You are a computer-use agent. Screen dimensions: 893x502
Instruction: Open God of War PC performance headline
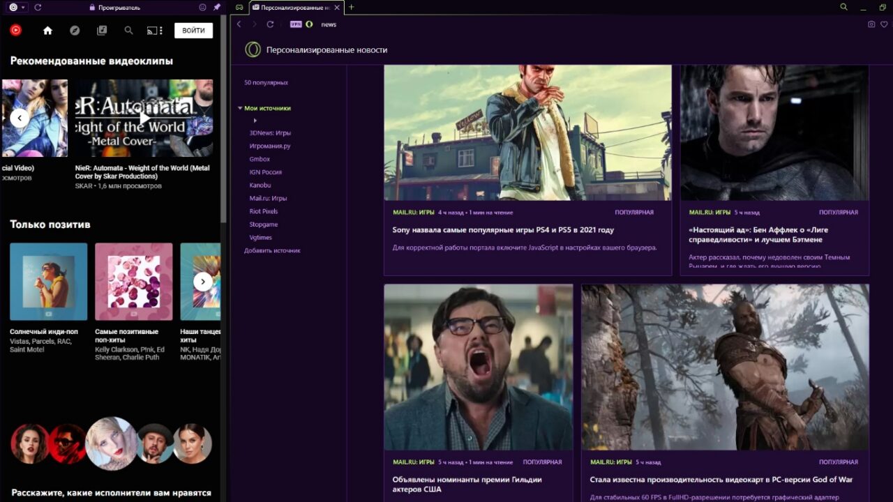pos(721,480)
